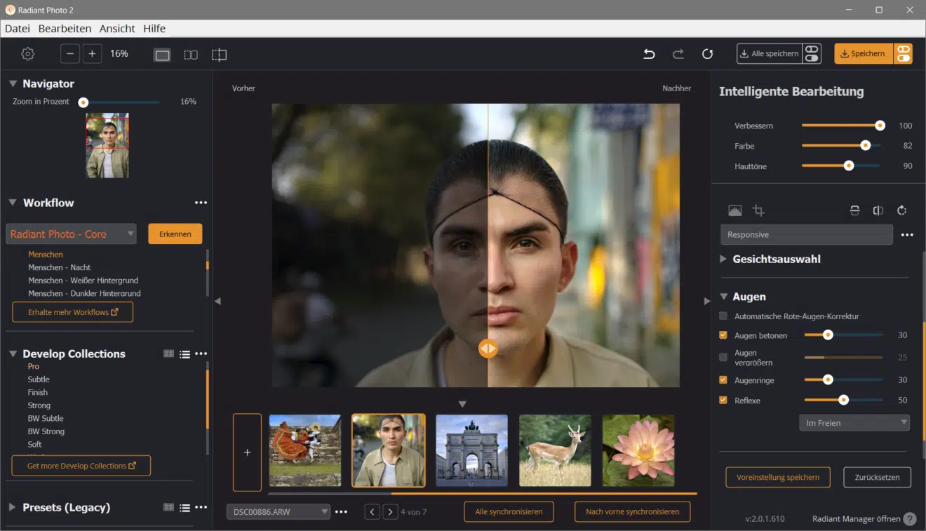Open the histogram panel icon
This screenshot has width=926, height=531.
click(736, 210)
